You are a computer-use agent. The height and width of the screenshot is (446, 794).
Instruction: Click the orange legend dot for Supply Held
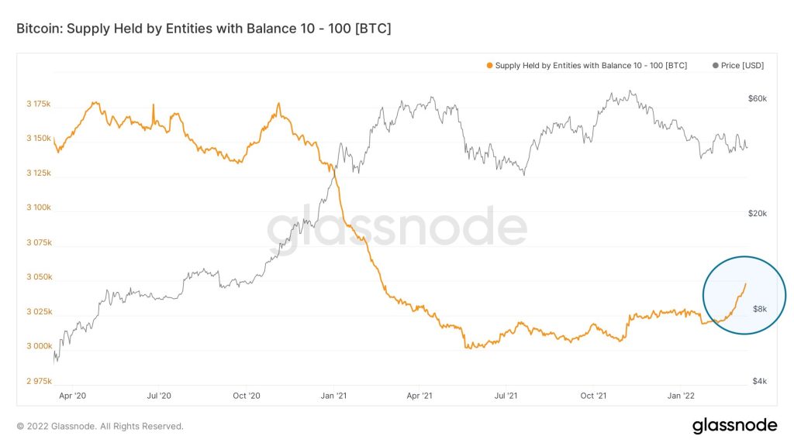(489, 66)
